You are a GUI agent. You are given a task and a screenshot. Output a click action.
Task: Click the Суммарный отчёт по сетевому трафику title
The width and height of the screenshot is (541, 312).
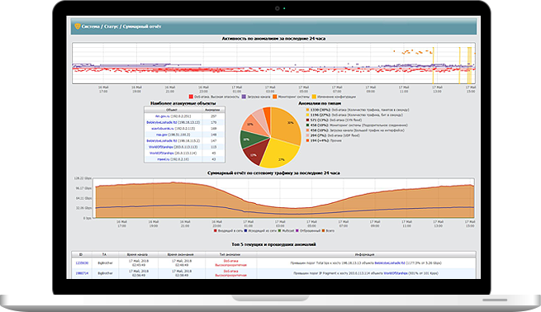[273, 173]
